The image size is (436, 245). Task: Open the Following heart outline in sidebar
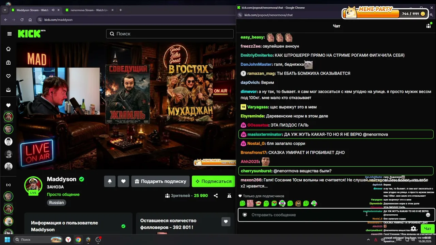pyautogui.click(x=9, y=76)
